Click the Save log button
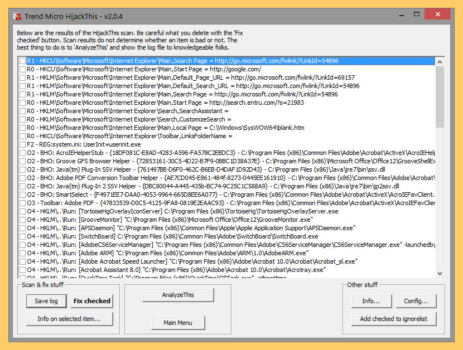Image resolution: width=463 pixels, height=350 pixels. pos(46,301)
